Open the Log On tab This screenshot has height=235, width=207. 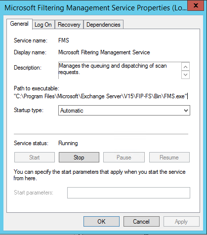click(43, 25)
